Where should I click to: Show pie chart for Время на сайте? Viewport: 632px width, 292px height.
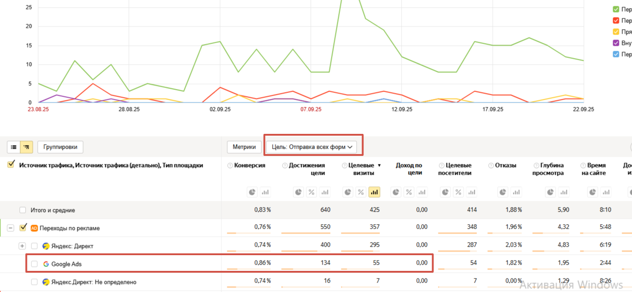593,192
